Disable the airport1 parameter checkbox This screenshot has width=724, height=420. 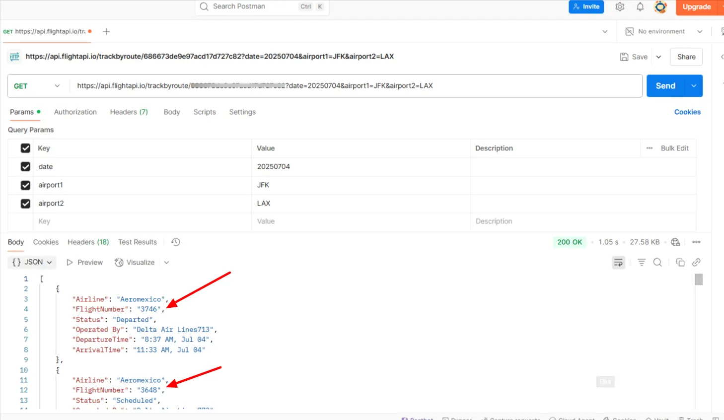click(25, 185)
